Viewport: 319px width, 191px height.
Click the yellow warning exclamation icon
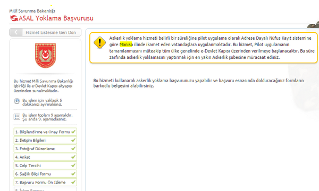point(99,42)
